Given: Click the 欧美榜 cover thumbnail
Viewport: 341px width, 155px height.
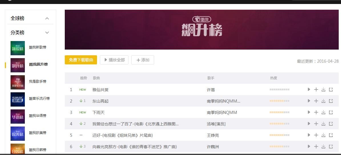Looking at the screenshot, I should click(18, 134).
